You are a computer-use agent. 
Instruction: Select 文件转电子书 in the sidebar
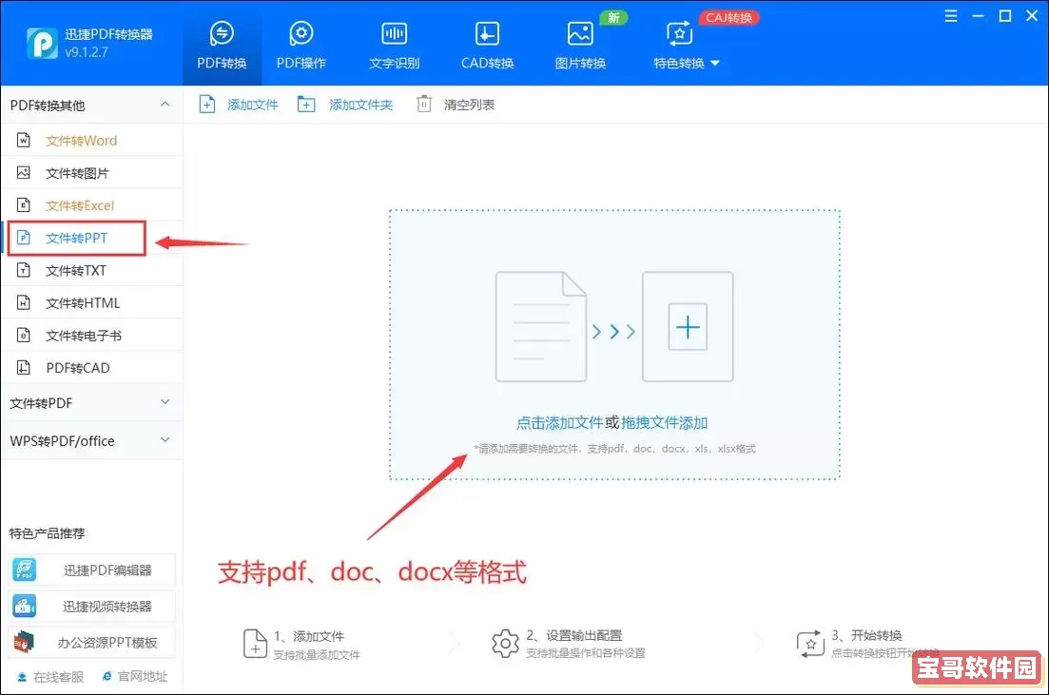click(x=91, y=335)
